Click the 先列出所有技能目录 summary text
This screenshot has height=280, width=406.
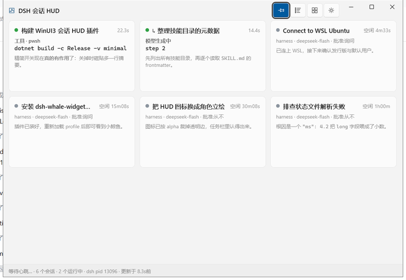point(198,61)
